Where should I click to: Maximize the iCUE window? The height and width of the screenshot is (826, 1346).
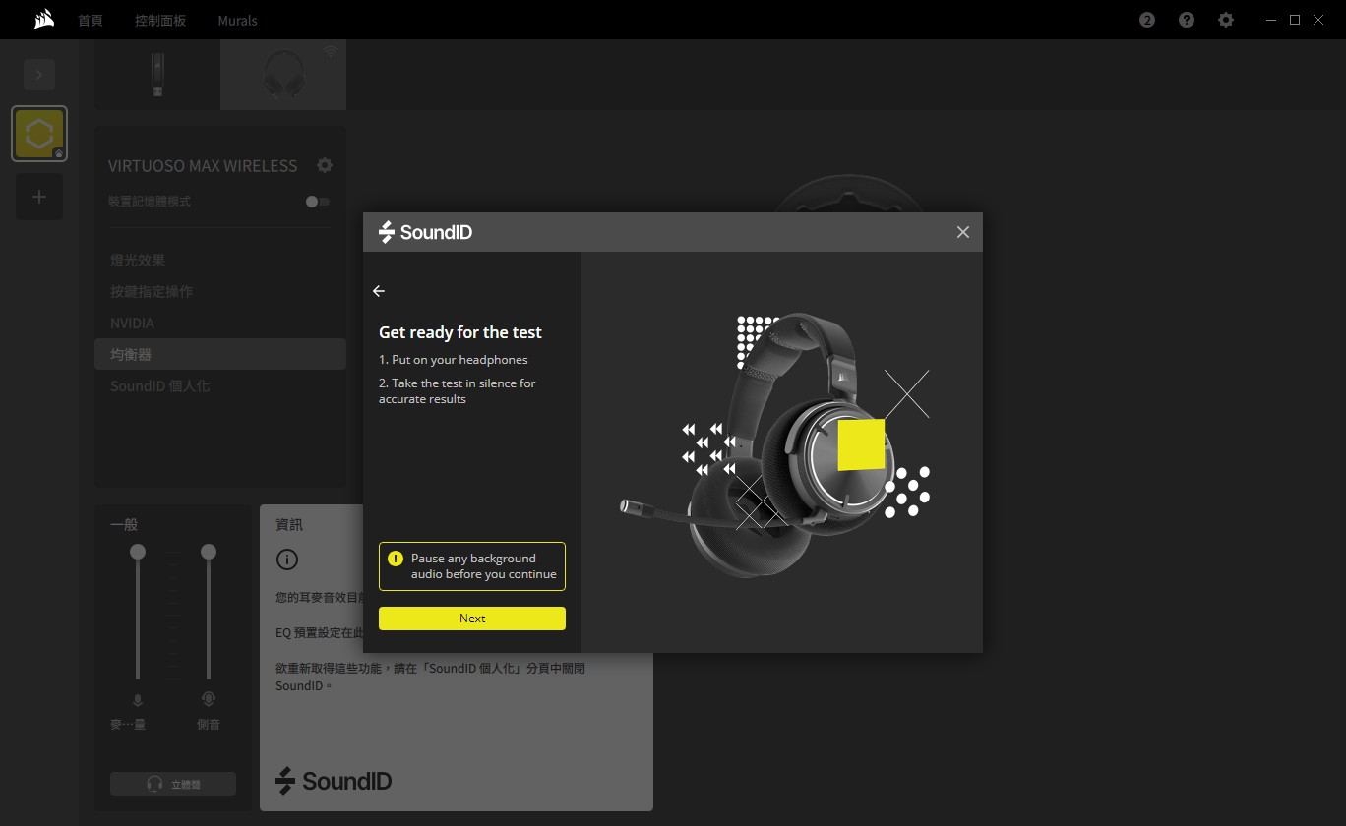(x=1295, y=20)
